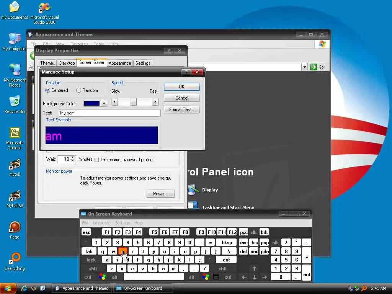The image size is (392, 294).
Task: Click the F5 key on on-screen keyboard
Action: tap(154, 232)
